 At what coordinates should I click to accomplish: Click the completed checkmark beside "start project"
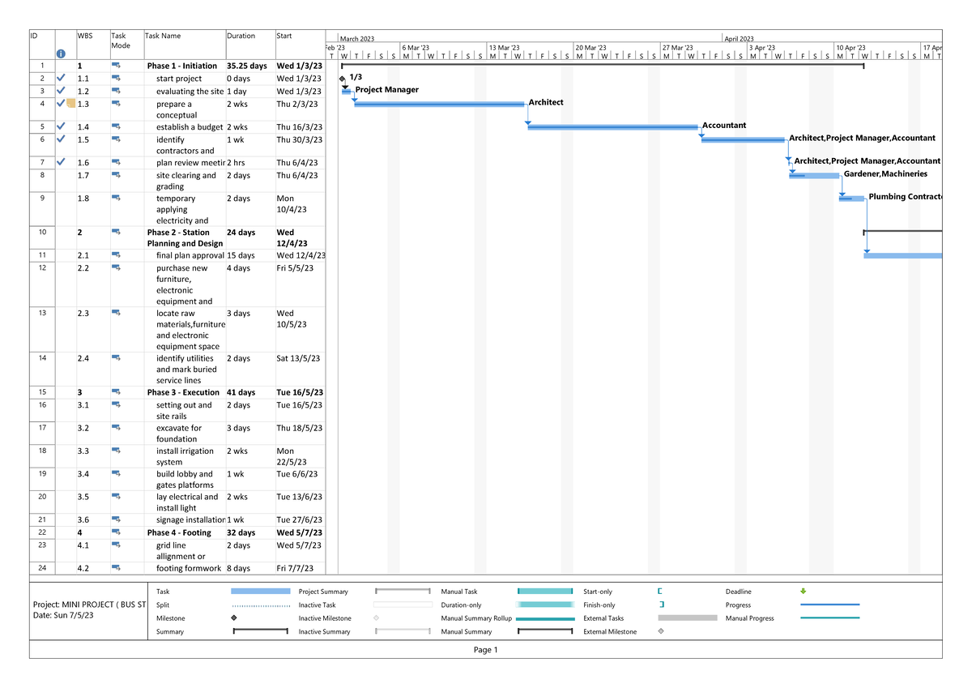click(60, 78)
